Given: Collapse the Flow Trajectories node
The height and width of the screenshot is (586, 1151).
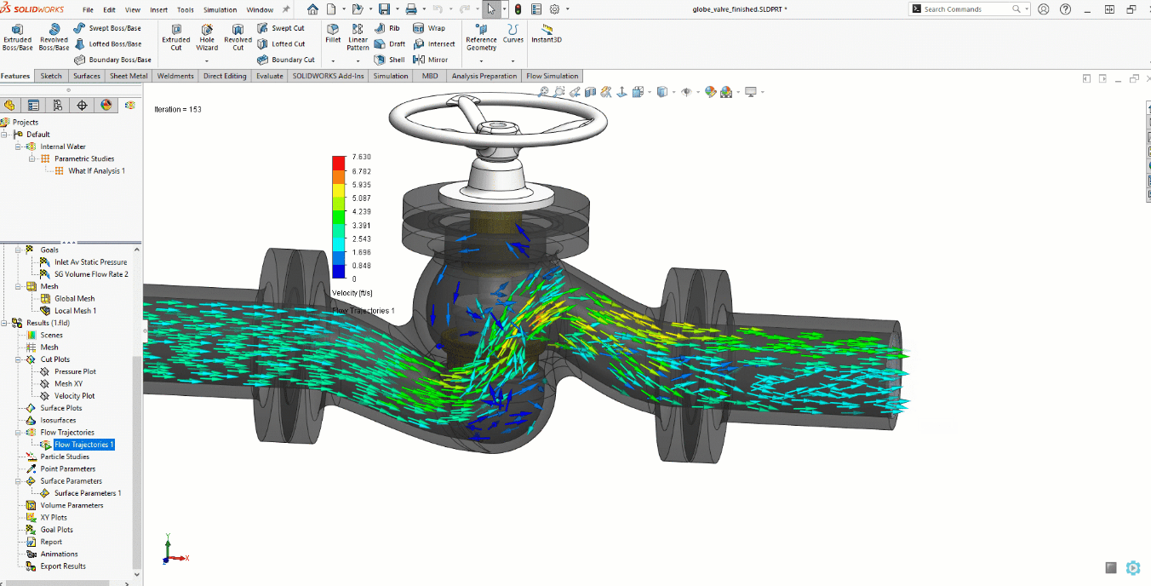Looking at the screenshot, I should pyautogui.click(x=18, y=433).
